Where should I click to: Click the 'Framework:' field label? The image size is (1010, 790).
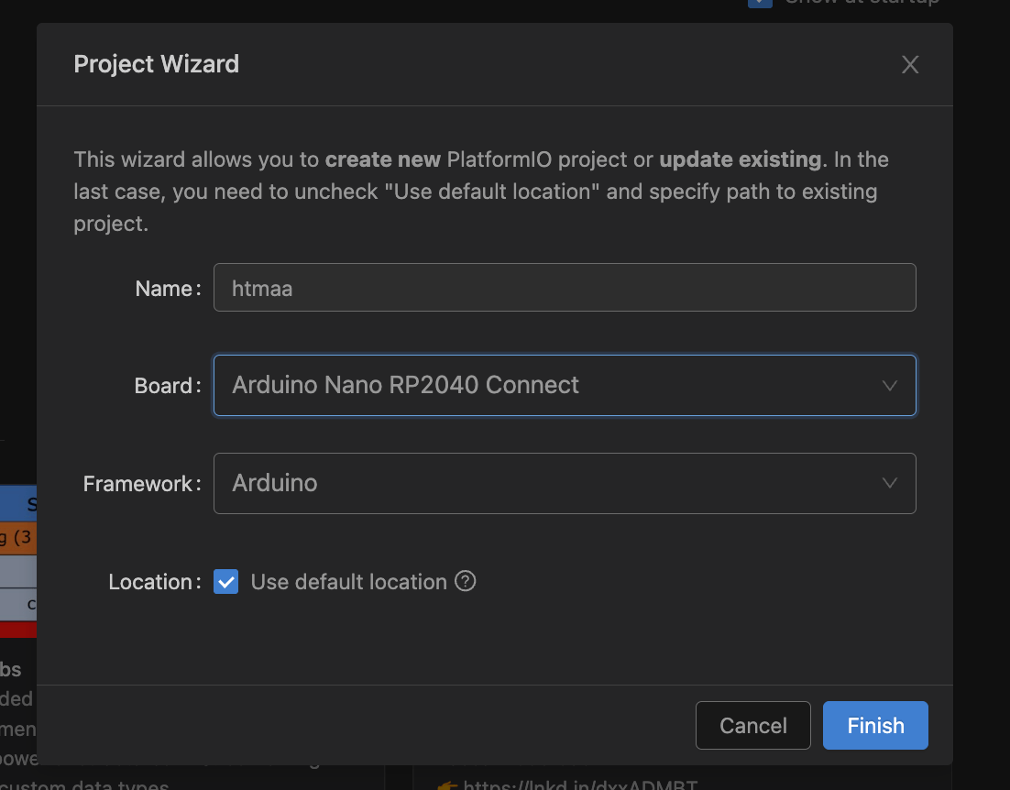click(x=141, y=483)
